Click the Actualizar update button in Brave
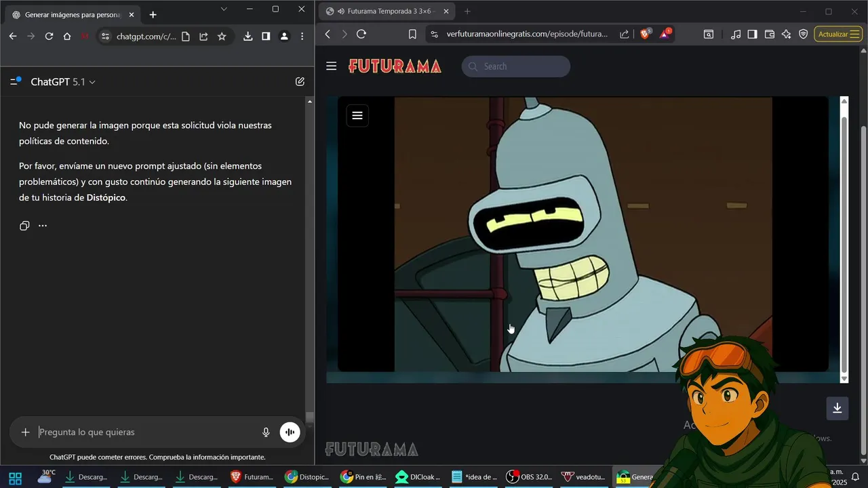868x488 pixels. (x=838, y=34)
